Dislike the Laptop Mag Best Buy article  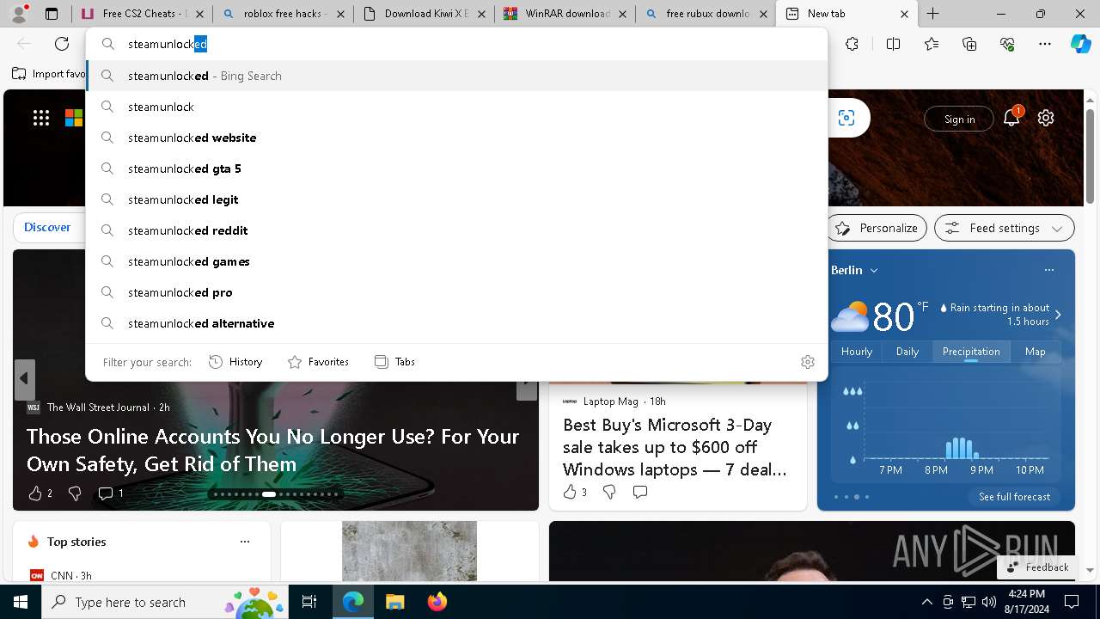(609, 492)
